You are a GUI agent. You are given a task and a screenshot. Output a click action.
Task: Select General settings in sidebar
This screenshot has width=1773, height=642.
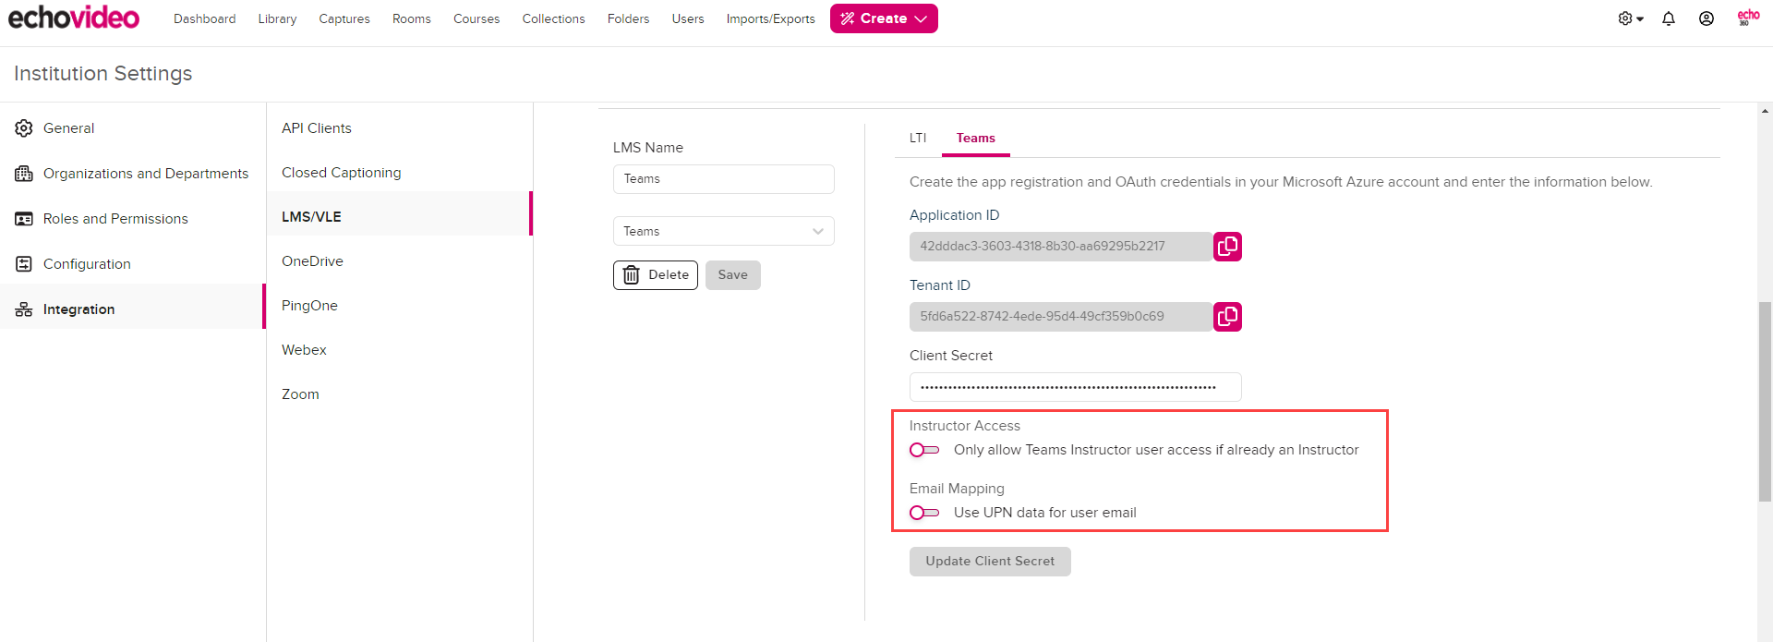click(133, 128)
